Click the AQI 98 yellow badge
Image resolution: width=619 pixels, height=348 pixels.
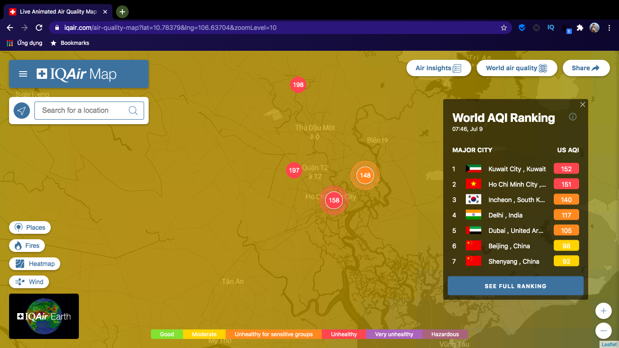(566, 246)
